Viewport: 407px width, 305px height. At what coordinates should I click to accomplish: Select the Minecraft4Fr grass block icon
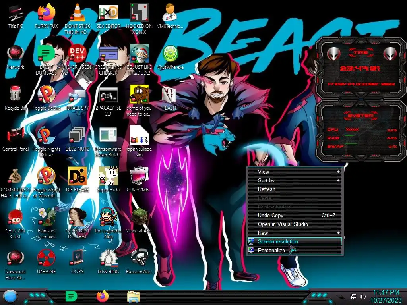tap(139, 217)
